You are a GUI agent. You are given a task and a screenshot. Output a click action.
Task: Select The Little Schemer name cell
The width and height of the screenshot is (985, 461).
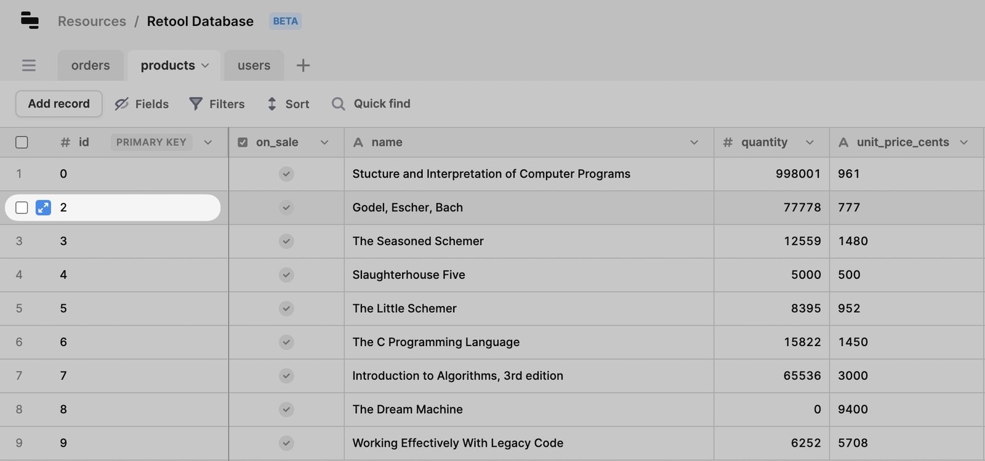pos(529,309)
